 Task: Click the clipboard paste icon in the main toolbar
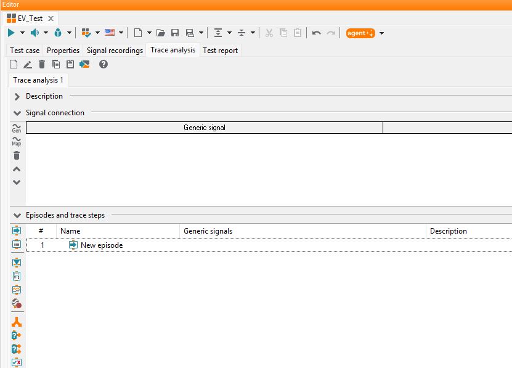click(x=298, y=33)
